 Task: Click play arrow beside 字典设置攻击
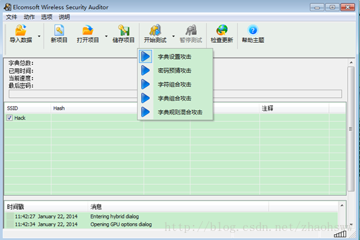[x=146, y=56]
